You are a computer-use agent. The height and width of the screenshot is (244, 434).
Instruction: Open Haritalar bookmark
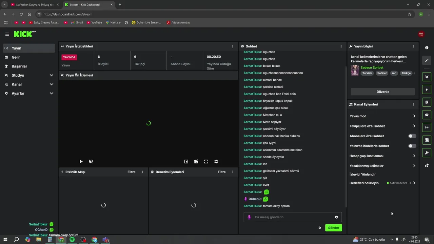click(x=113, y=23)
